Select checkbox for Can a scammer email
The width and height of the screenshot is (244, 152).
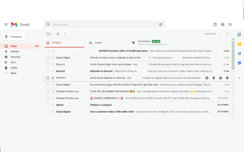[x=48, y=112]
